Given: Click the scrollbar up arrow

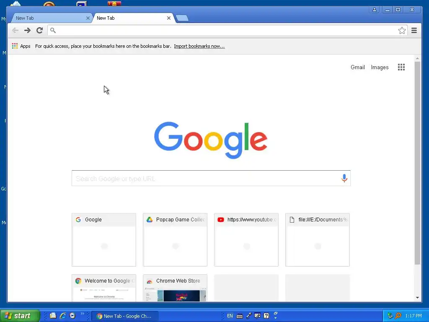Looking at the screenshot, I should pyautogui.click(x=417, y=58).
